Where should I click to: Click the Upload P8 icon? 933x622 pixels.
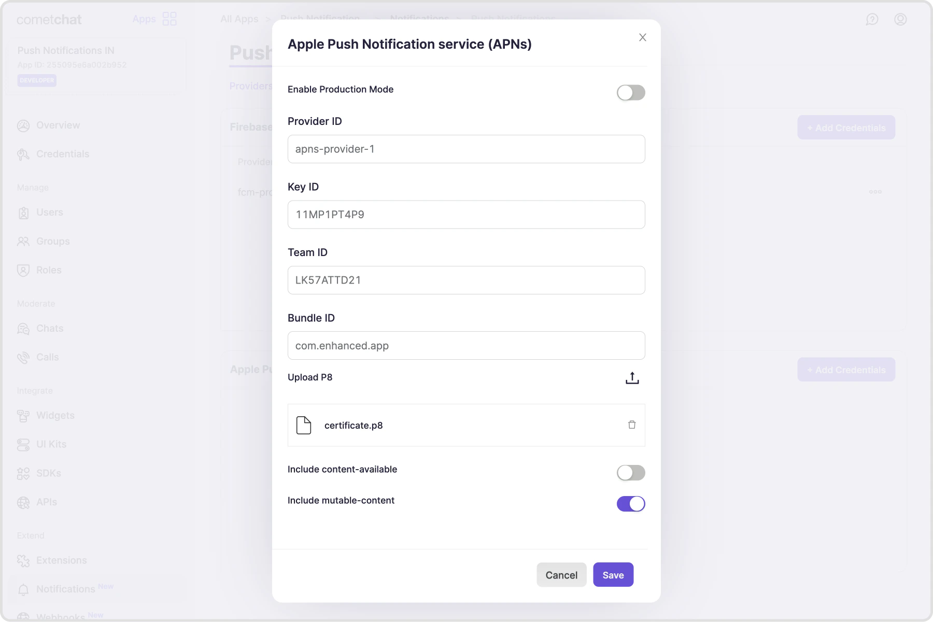632,378
